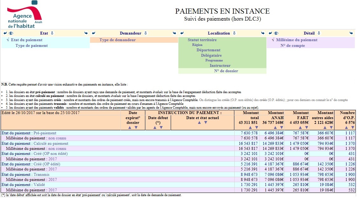Sort Date et état actuel ascending
The height and width of the screenshot is (198, 358).
coord(199,122)
